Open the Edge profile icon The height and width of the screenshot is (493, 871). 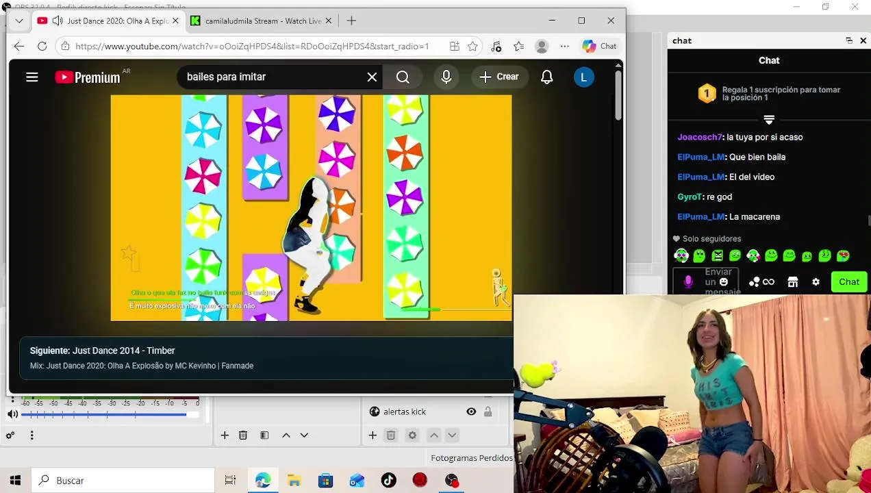click(542, 46)
